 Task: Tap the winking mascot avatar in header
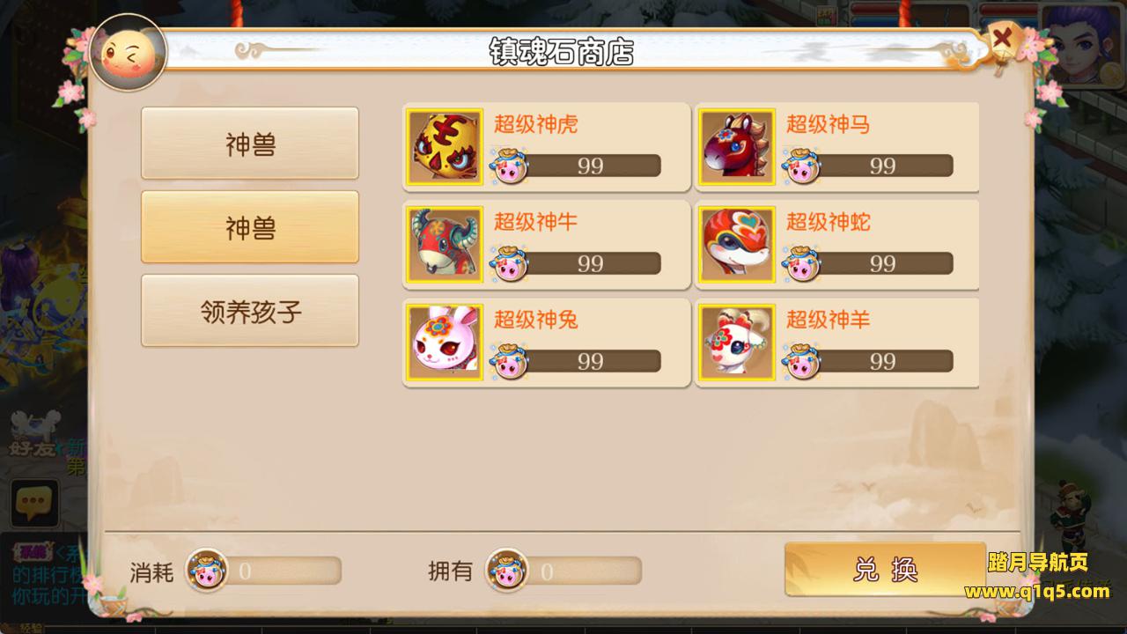[129, 52]
